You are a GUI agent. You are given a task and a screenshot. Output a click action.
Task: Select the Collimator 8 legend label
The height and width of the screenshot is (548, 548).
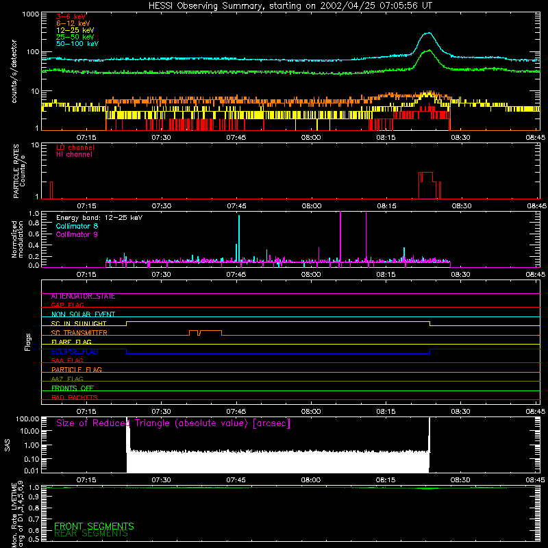(x=77, y=226)
